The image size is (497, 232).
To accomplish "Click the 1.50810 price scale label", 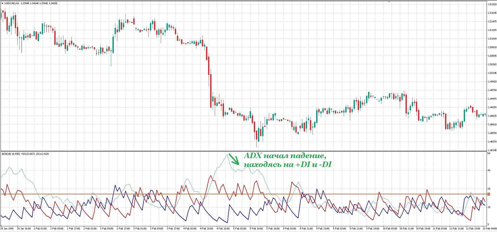I will coord(492,47).
